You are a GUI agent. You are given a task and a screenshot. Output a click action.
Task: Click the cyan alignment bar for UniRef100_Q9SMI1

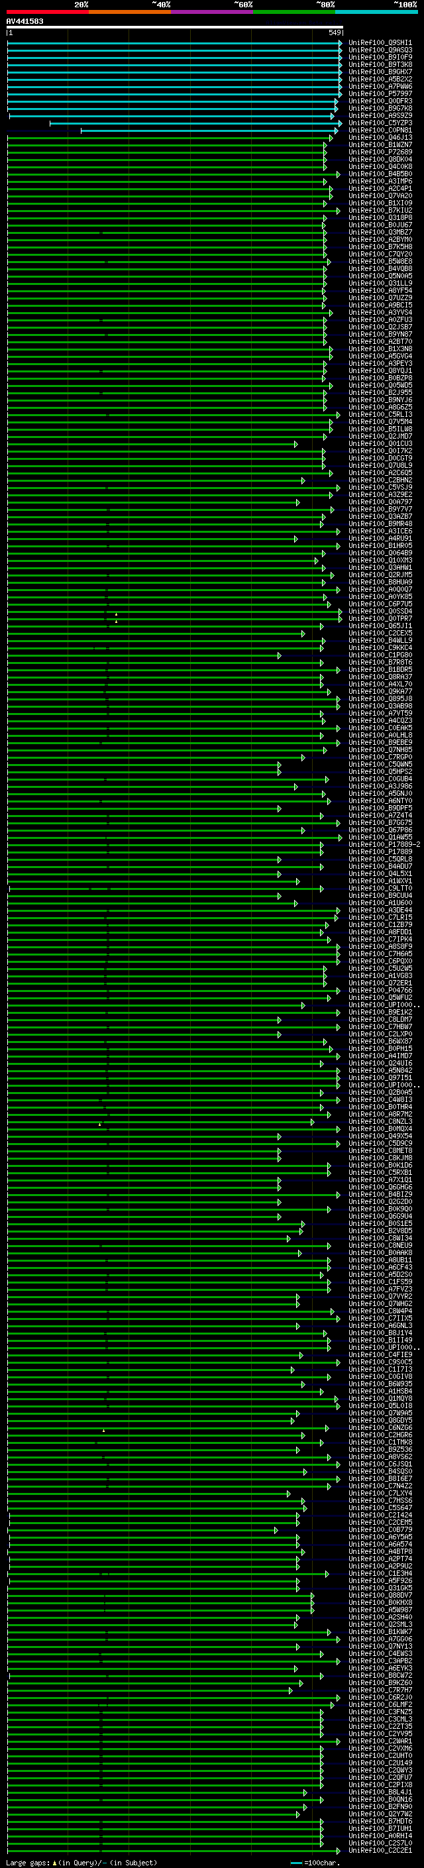[175, 43]
